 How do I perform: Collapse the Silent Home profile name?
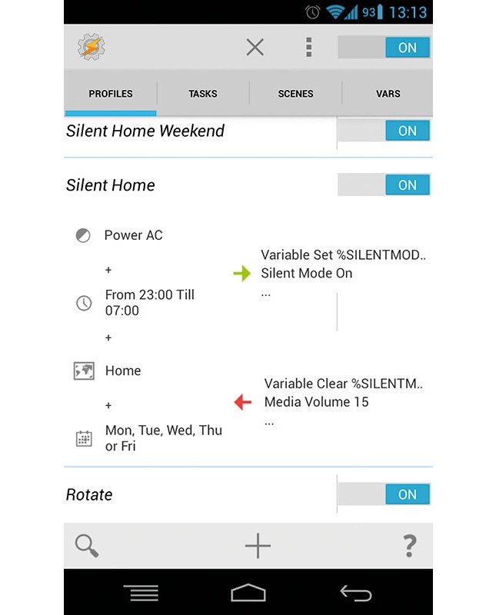click(111, 185)
